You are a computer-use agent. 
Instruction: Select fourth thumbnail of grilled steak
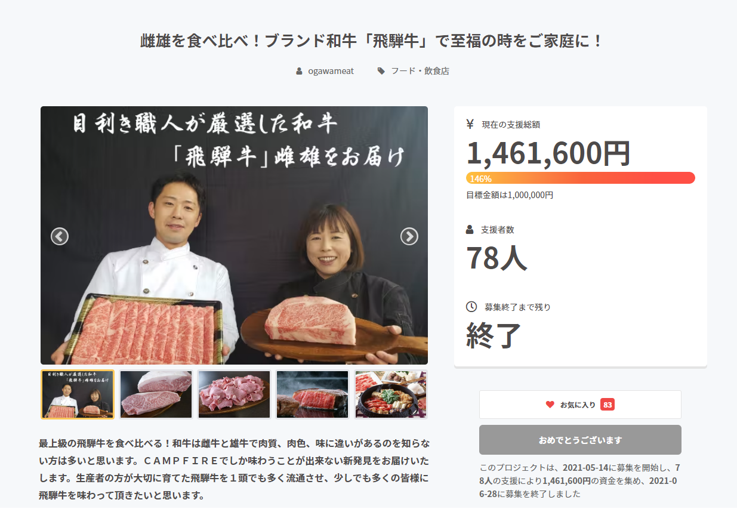click(313, 394)
